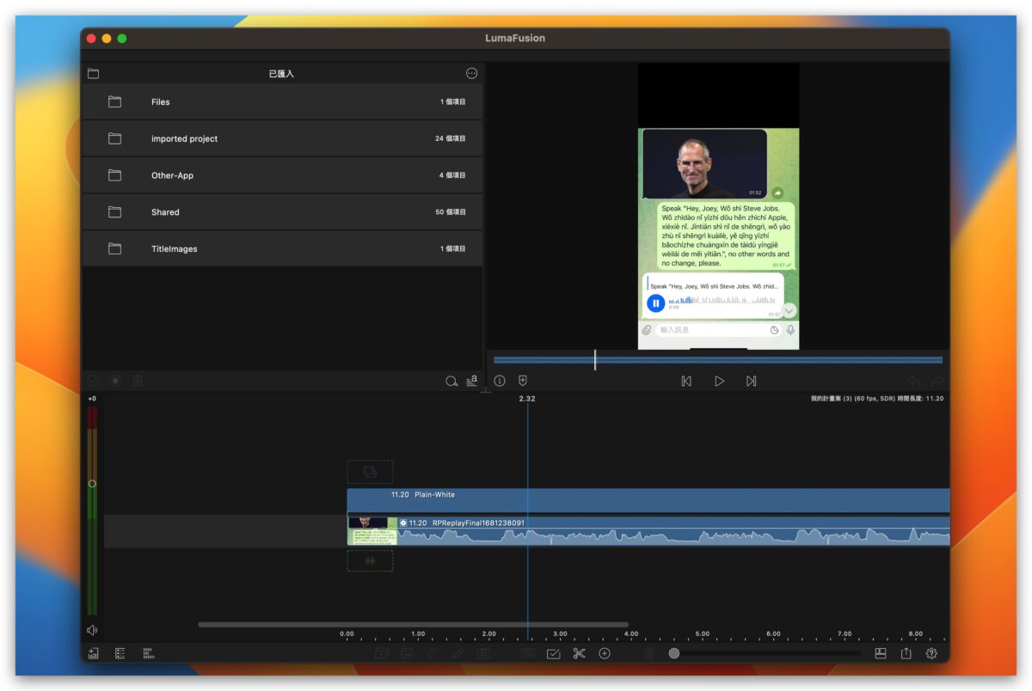The width and height of the screenshot is (1032, 691).
Task: Add a marker with the marker icon
Action: coord(522,381)
